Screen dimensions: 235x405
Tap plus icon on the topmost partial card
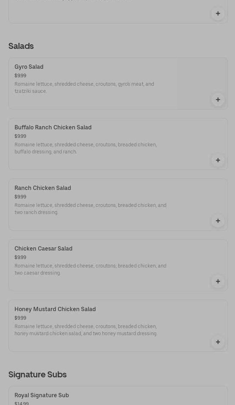[218, 13]
